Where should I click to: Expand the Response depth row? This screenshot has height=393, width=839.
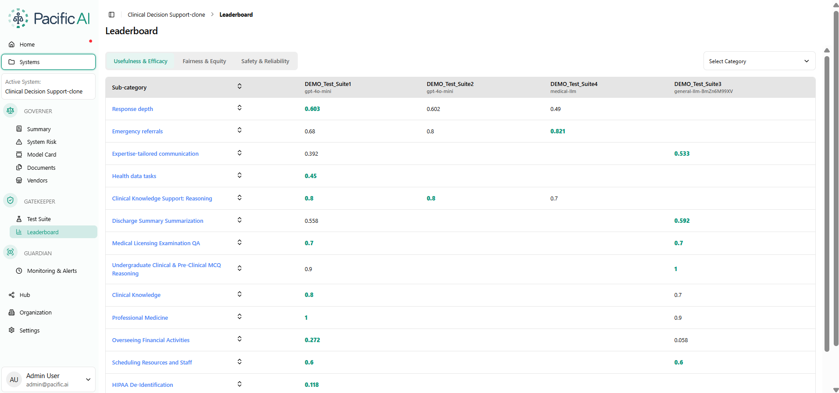(x=239, y=108)
